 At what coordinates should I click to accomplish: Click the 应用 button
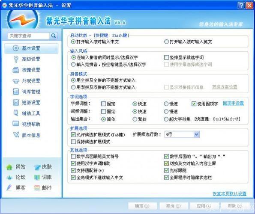tap(204, 206)
